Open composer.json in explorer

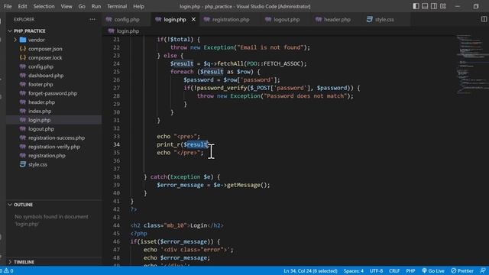pyautogui.click(x=45, y=49)
